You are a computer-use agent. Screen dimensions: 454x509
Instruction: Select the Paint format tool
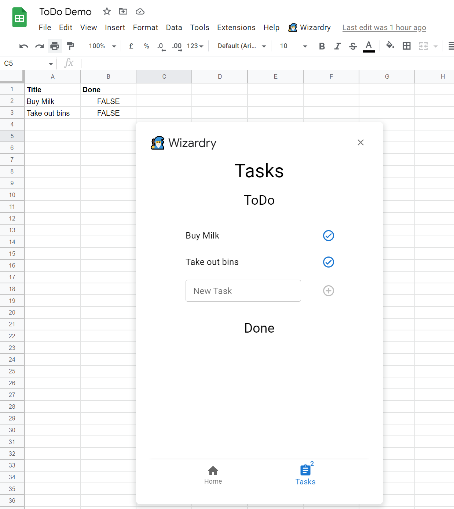70,46
